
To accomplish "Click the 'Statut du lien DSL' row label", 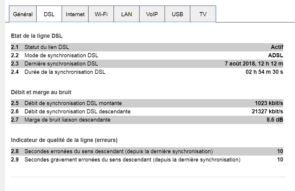I will pyautogui.click(x=47, y=47).
